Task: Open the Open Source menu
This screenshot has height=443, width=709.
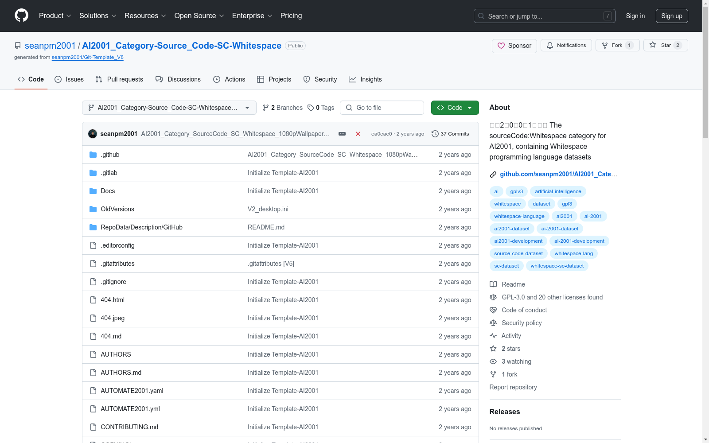Action: pyautogui.click(x=199, y=16)
